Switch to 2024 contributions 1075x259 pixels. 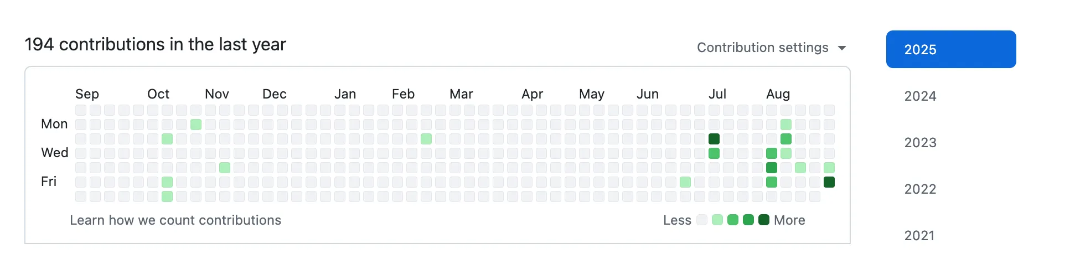(920, 96)
